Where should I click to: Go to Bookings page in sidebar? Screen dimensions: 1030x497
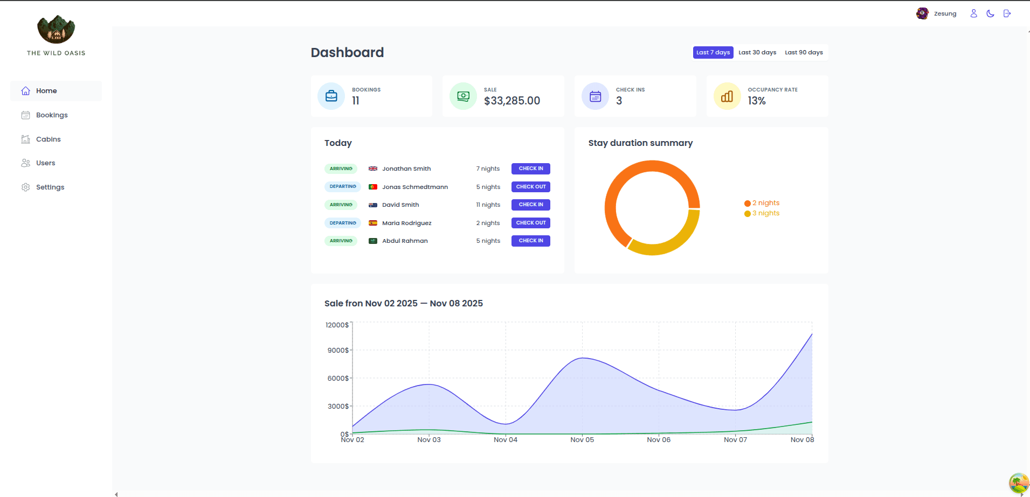coord(56,115)
